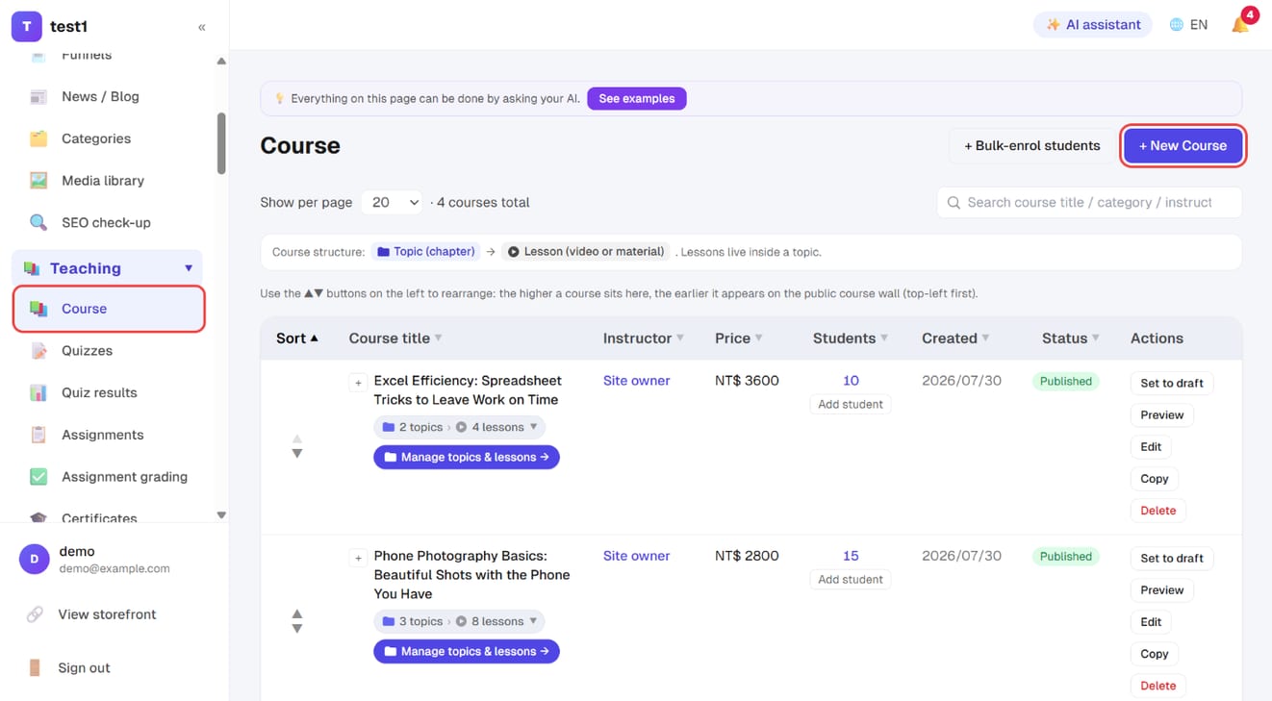
Task: Collapse the Teaching section arrow
Action: [189, 268]
